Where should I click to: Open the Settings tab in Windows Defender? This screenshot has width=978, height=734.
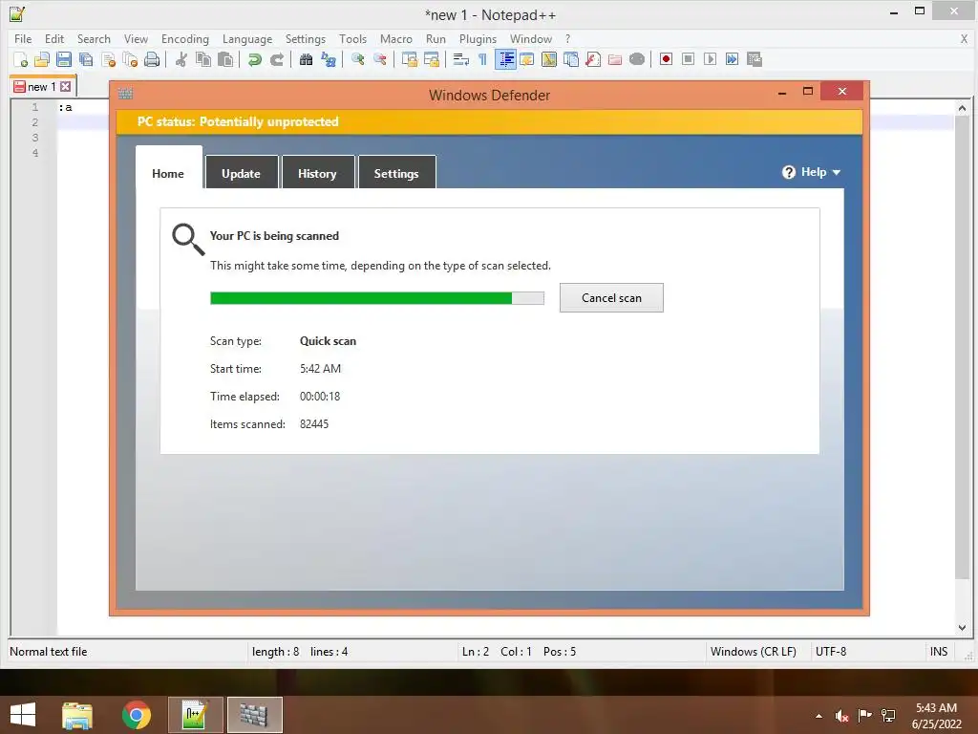coord(396,172)
